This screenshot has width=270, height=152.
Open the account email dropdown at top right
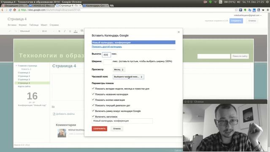[248, 15]
